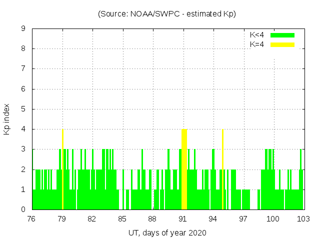The height and width of the screenshot is (240, 320).
Task: Click the x-axis tick label 85
Action: 122,219
